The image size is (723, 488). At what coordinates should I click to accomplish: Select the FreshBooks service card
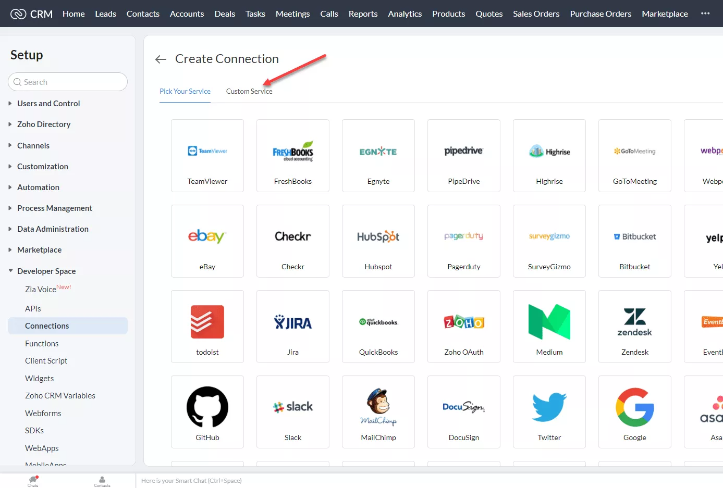293,156
